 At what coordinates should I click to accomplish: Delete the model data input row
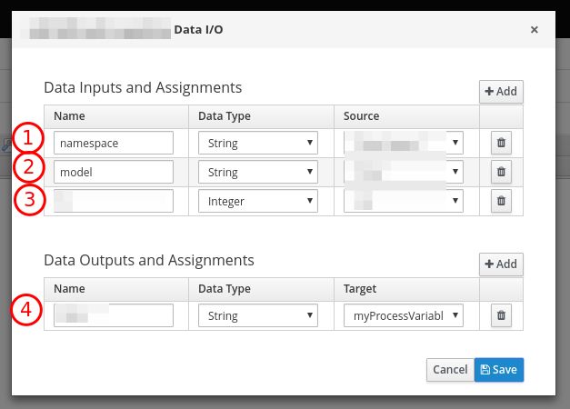point(501,172)
